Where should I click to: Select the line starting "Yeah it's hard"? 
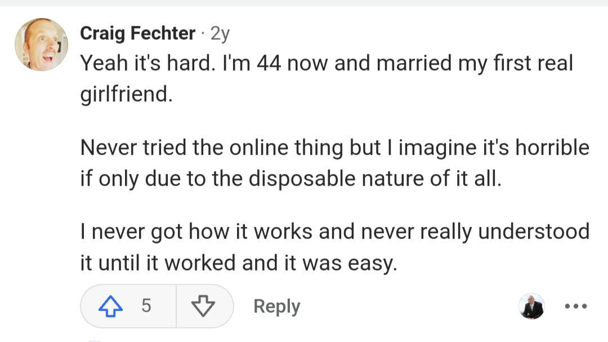point(327,63)
